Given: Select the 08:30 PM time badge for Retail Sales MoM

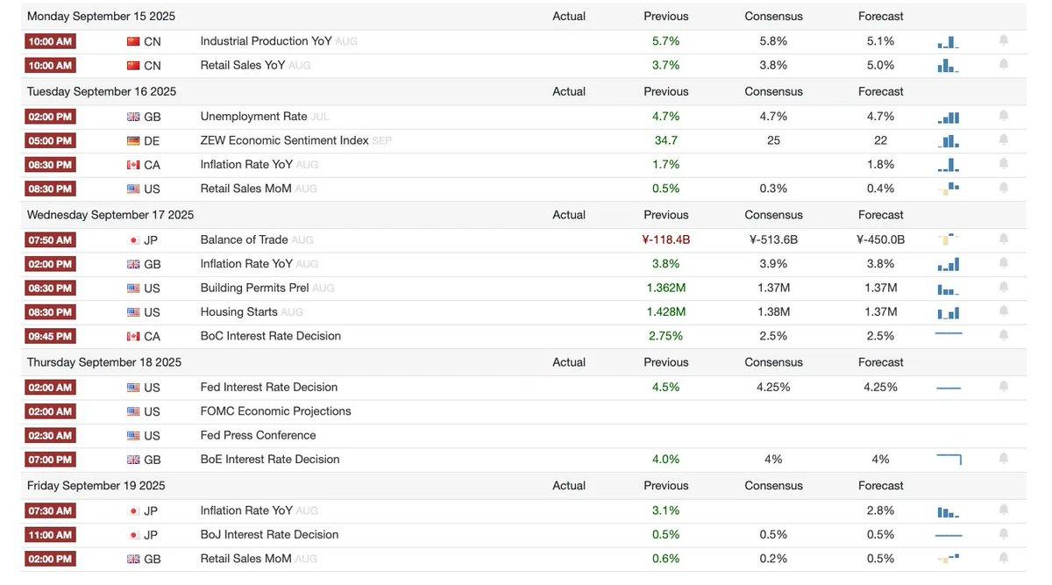Looking at the screenshot, I should tap(51, 189).
